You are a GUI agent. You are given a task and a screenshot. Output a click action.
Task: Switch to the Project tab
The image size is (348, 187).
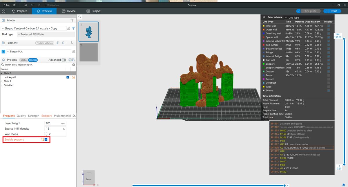tap(93, 11)
